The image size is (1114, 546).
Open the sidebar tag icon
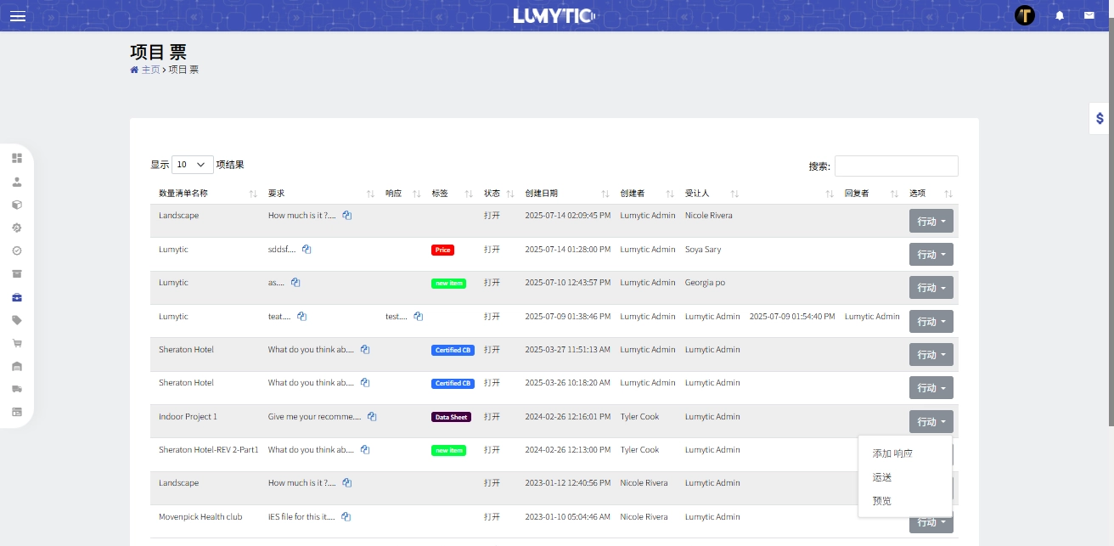pyautogui.click(x=17, y=320)
